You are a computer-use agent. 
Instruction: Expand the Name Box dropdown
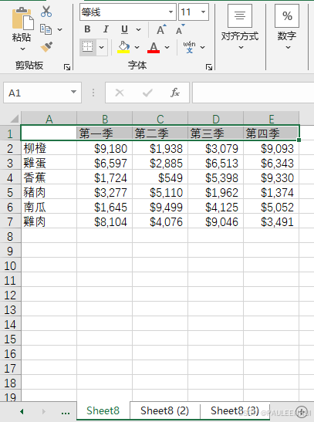pos(73,93)
